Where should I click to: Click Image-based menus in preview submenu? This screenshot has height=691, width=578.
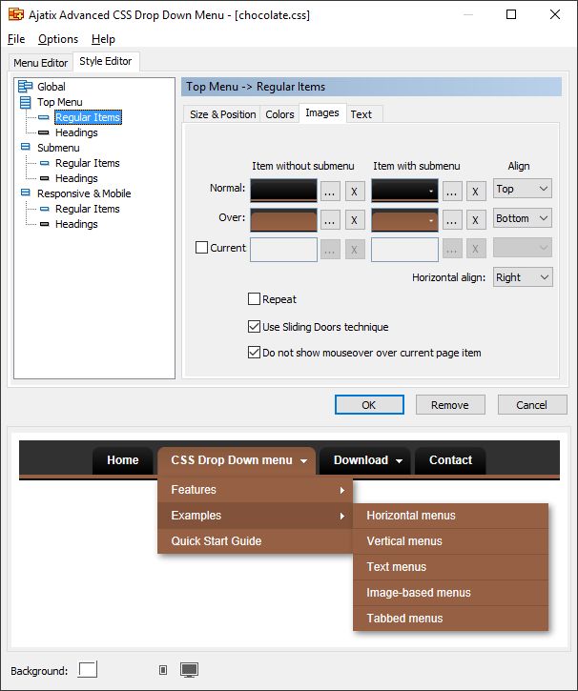[450, 593]
